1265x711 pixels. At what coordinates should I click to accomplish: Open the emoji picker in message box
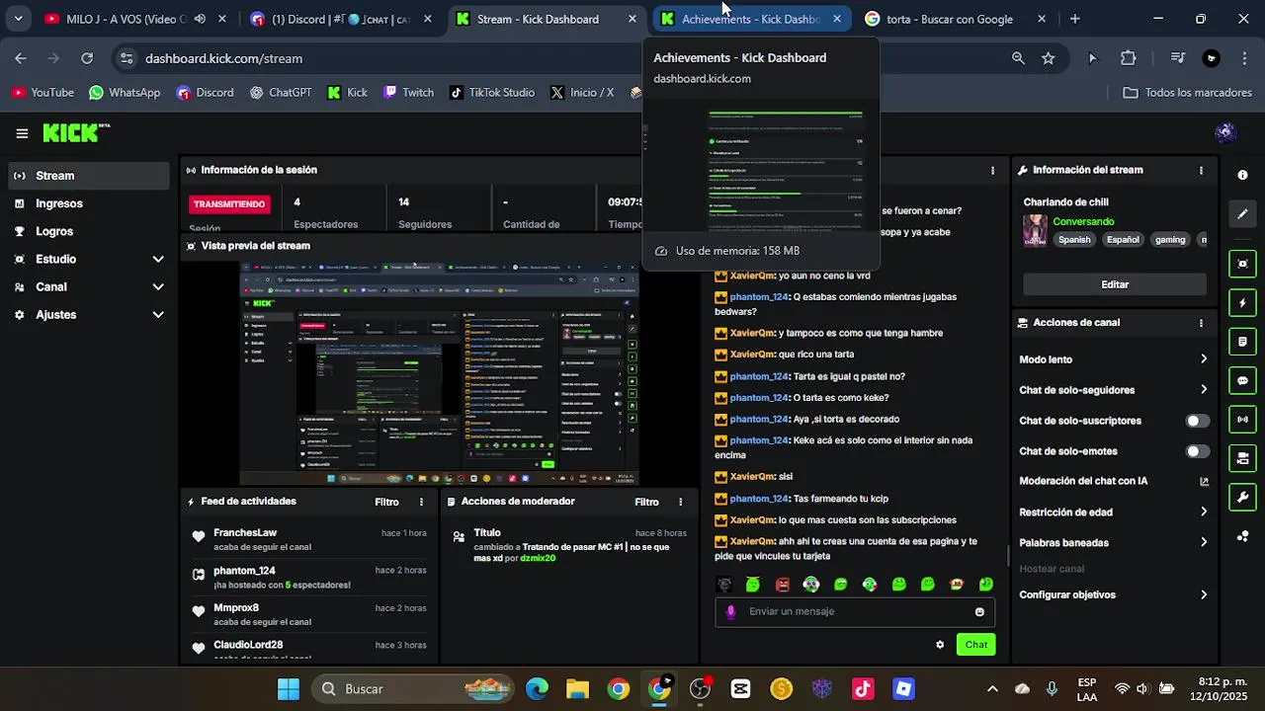click(979, 611)
